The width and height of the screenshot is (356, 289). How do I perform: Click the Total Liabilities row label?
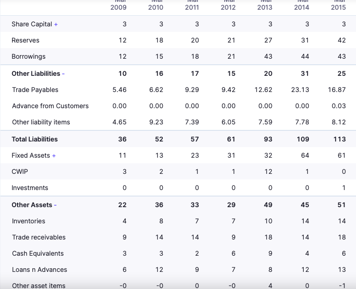coord(35,139)
